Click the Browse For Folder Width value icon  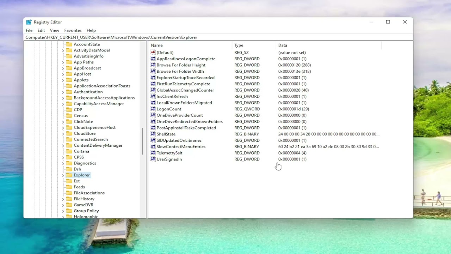click(x=153, y=71)
